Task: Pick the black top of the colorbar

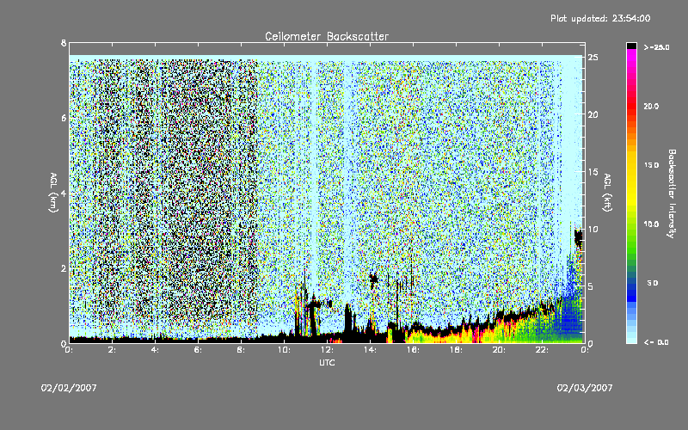Action: 631,46
